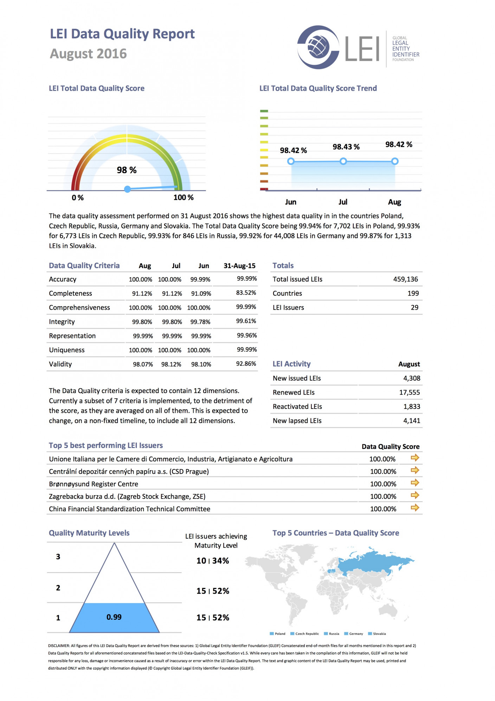
Task: Click the 83.52% Completeness value
Action: tap(246, 293)
